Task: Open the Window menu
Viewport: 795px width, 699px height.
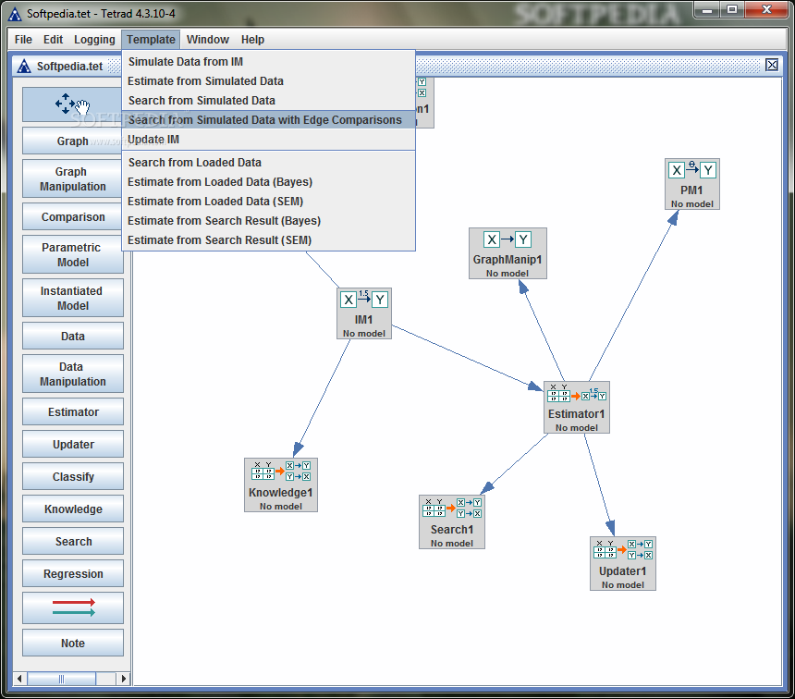Action: tap(208, 40)
